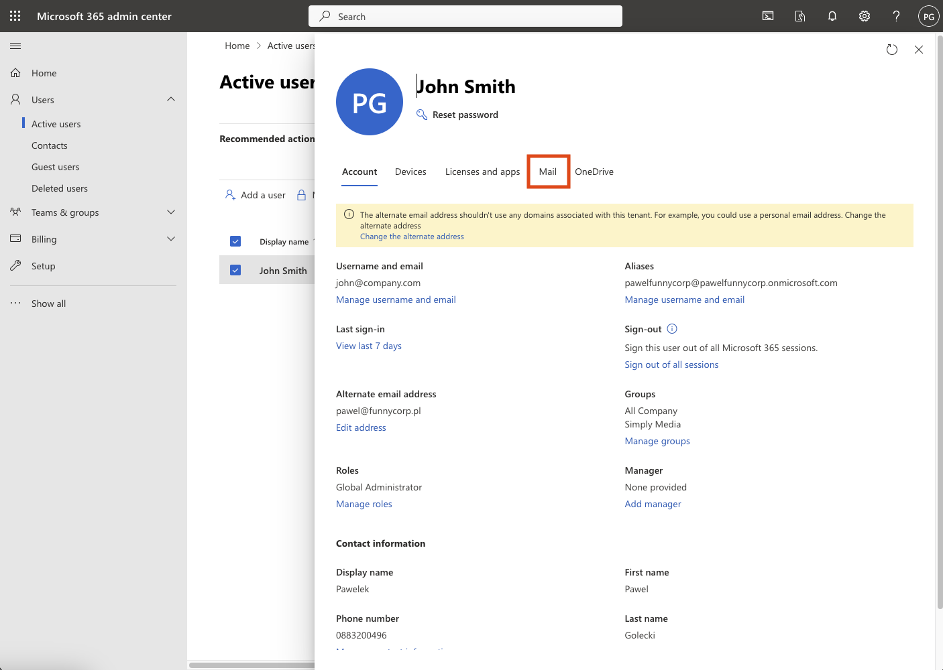Viewport: 943px width, 670px height.
Task: Click the Add a user icon
Action: pyautogui.click(x=231, y=195)
